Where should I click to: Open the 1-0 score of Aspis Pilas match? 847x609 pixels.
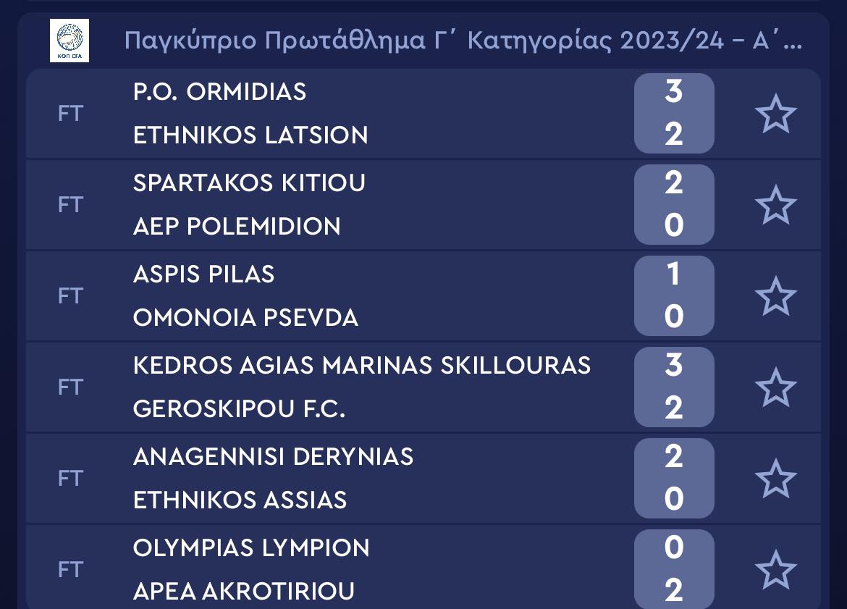pos(674,296)
